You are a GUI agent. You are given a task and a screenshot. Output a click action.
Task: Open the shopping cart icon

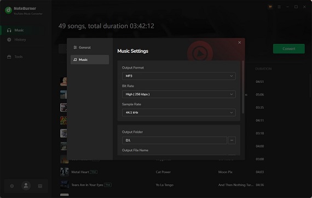(270, 7)
